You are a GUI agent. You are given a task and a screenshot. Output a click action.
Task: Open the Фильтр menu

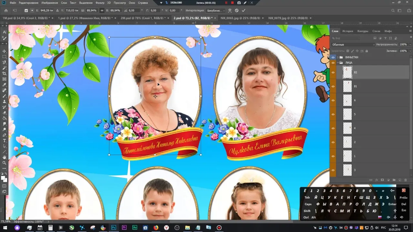point(100,3)
